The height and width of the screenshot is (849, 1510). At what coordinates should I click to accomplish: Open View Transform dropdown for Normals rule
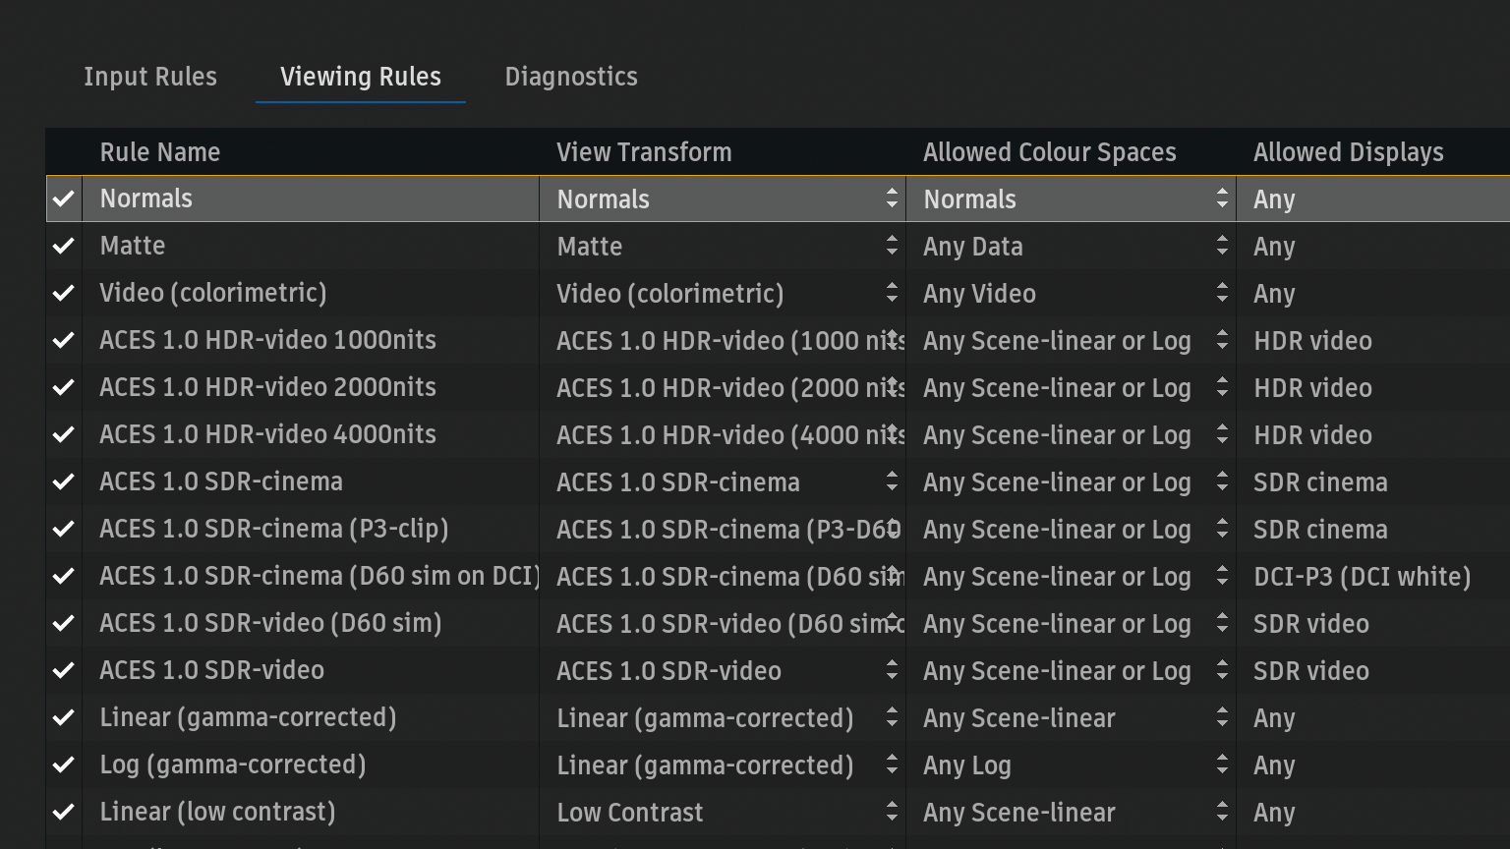click(x=723, y=198)
